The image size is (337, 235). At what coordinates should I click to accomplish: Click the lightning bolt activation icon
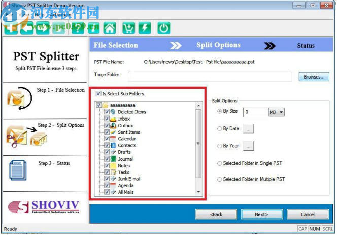pyautogui.click(x=145, y=28)
